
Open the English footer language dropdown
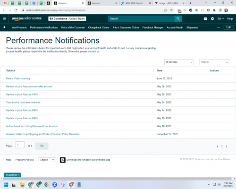[47, 160]
